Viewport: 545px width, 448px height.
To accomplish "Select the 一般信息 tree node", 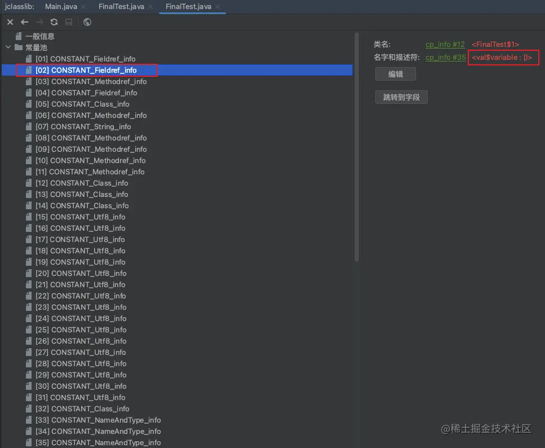I will click(x=40, y=36).
